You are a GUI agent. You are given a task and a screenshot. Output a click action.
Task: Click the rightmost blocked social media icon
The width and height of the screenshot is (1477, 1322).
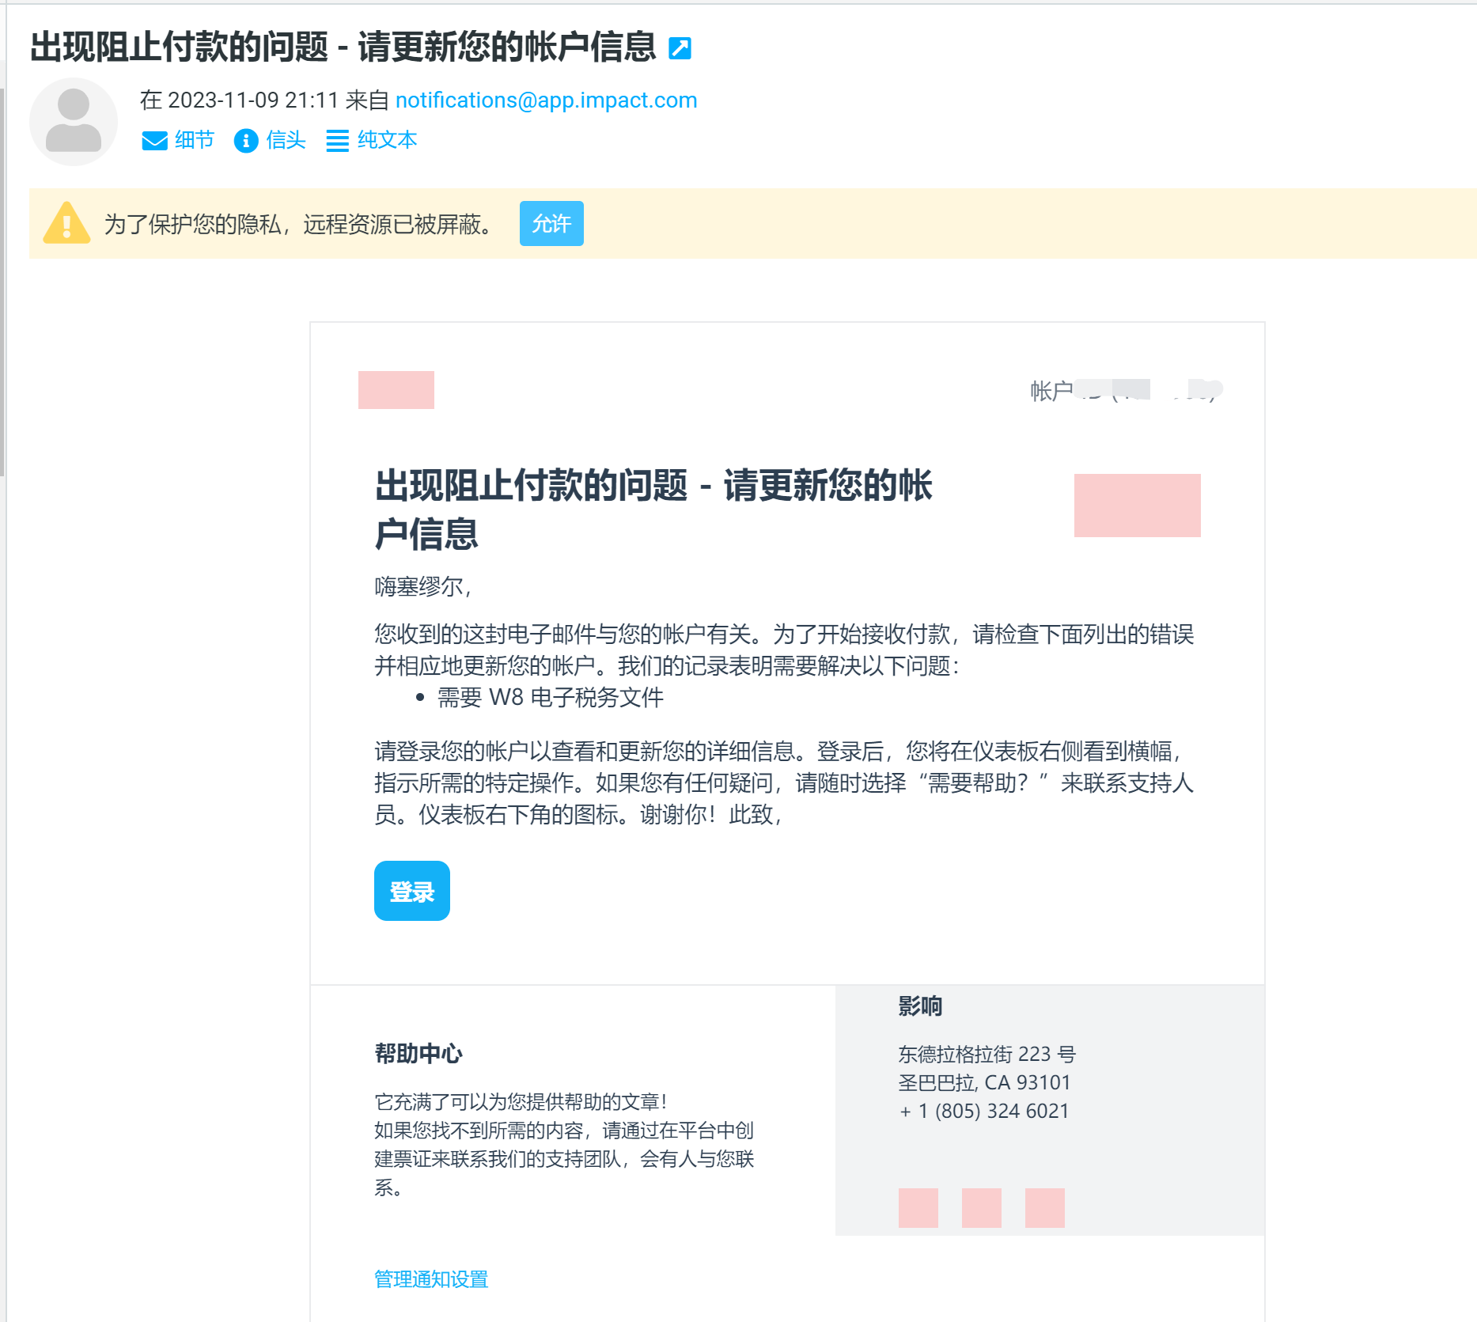[1045, 1208]
